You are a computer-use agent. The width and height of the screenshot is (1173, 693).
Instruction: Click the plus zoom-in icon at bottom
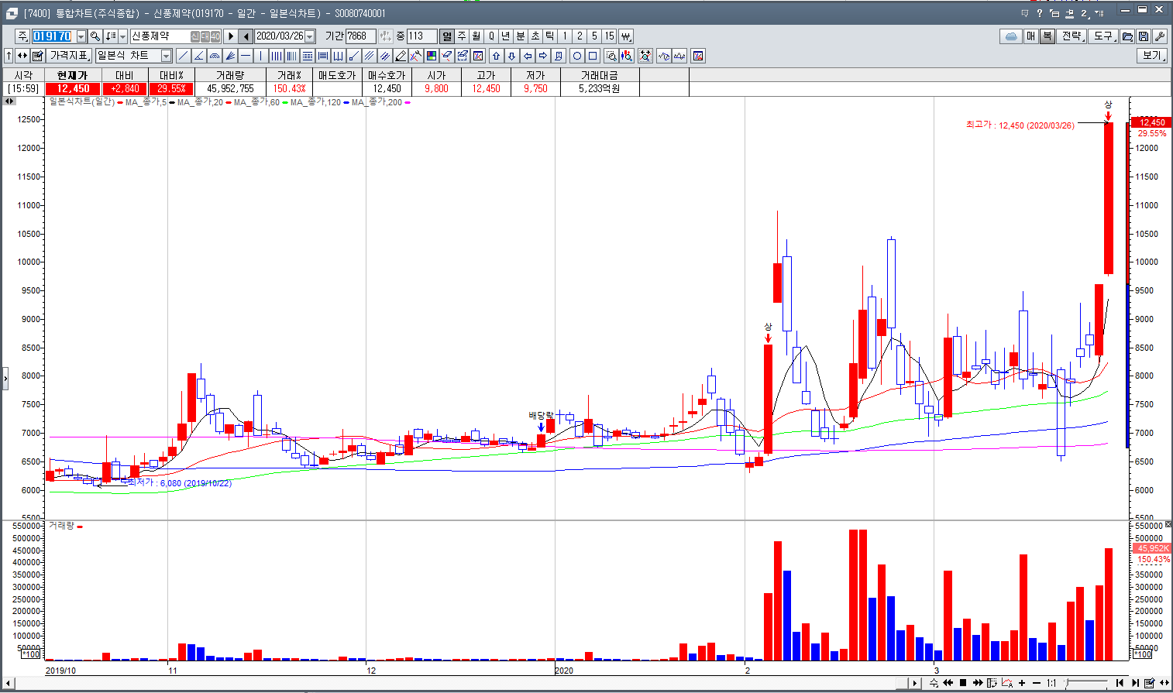(1022, 683)
